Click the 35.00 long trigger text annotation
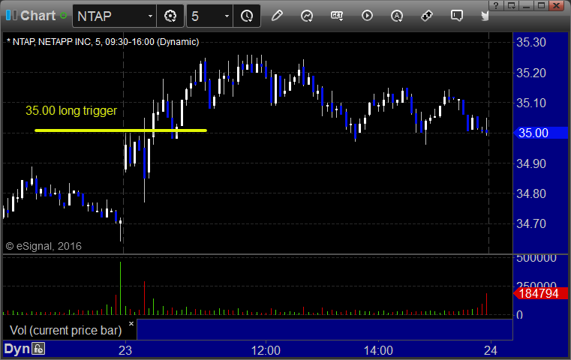571x360 pixels. [x=71, y=111]
